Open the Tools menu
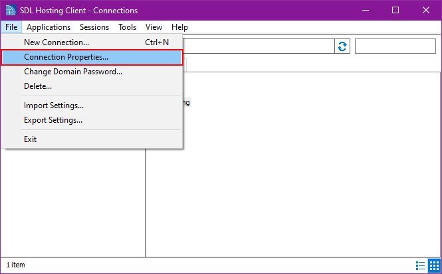This screenshot has height=274, width=442. click(x=128, y=27)
